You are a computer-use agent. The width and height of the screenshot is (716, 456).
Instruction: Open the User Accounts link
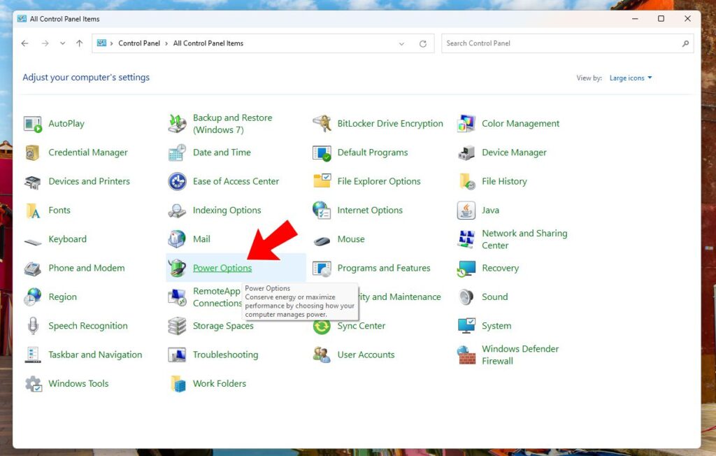coord(366,355)
